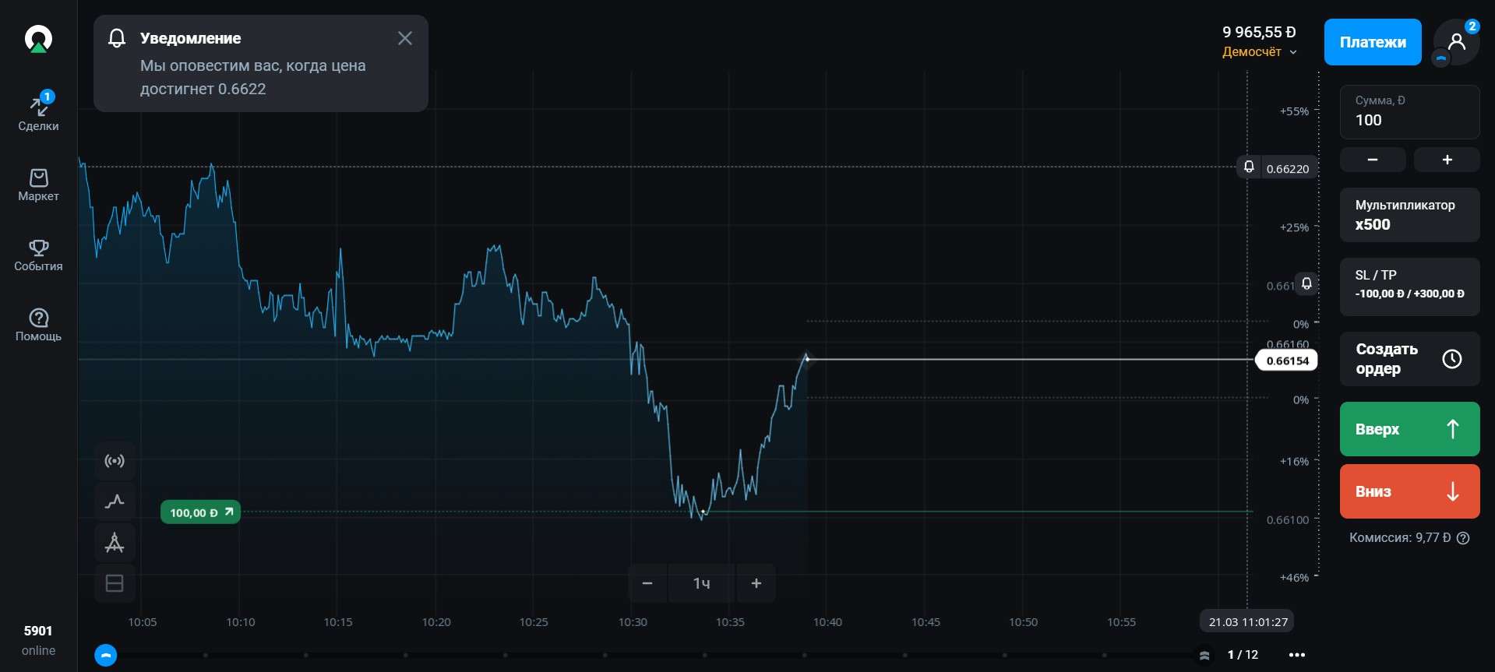Click the clock icon on Создать ордер

point(1452,359)
